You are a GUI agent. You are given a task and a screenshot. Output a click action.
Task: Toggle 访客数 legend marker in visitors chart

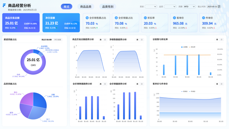pos(182,47)
